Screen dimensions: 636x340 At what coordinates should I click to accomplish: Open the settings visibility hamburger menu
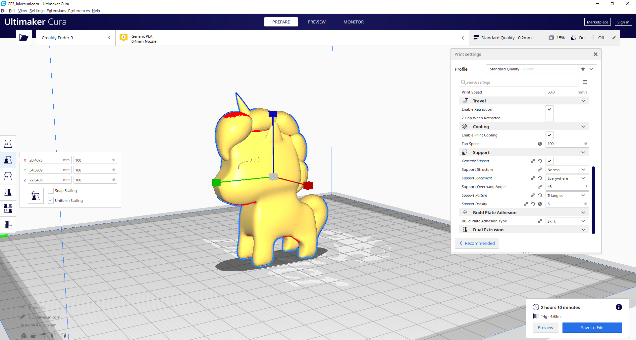point(585,82)
